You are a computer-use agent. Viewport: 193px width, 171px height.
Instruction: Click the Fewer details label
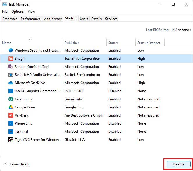pos(20,164)
